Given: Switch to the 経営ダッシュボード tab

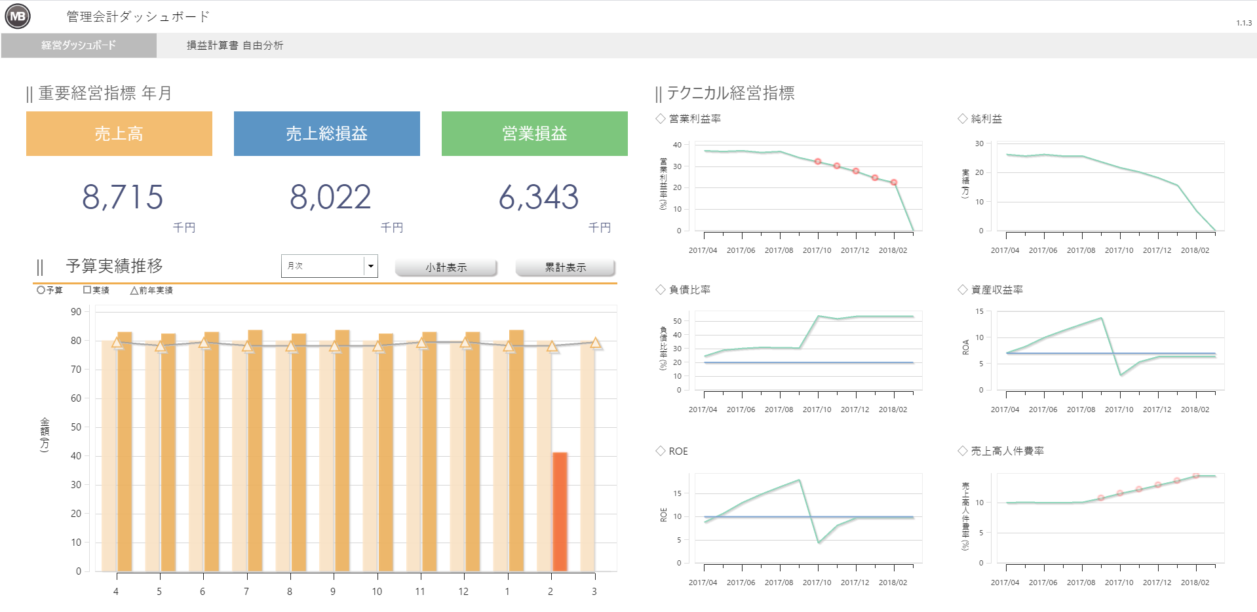Looking at the screenshot, I should click(79, 45).
